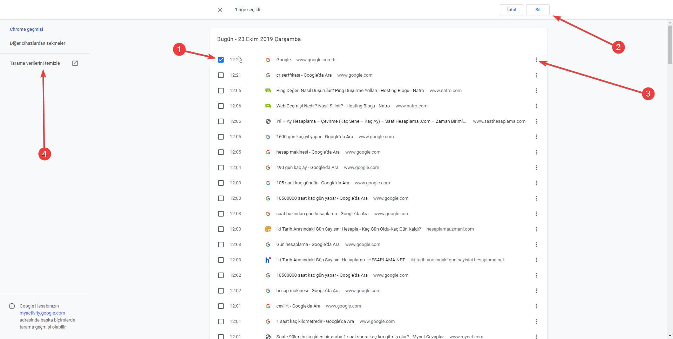Open Tarama verilerini temizle in the sidebar
Viewport: 673px width, 339px height.
[35, 63]
